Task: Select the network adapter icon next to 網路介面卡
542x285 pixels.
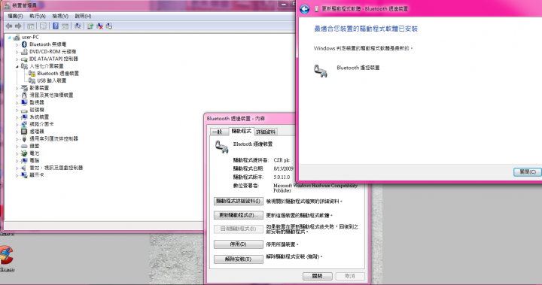Action: (x=24, y=124)
